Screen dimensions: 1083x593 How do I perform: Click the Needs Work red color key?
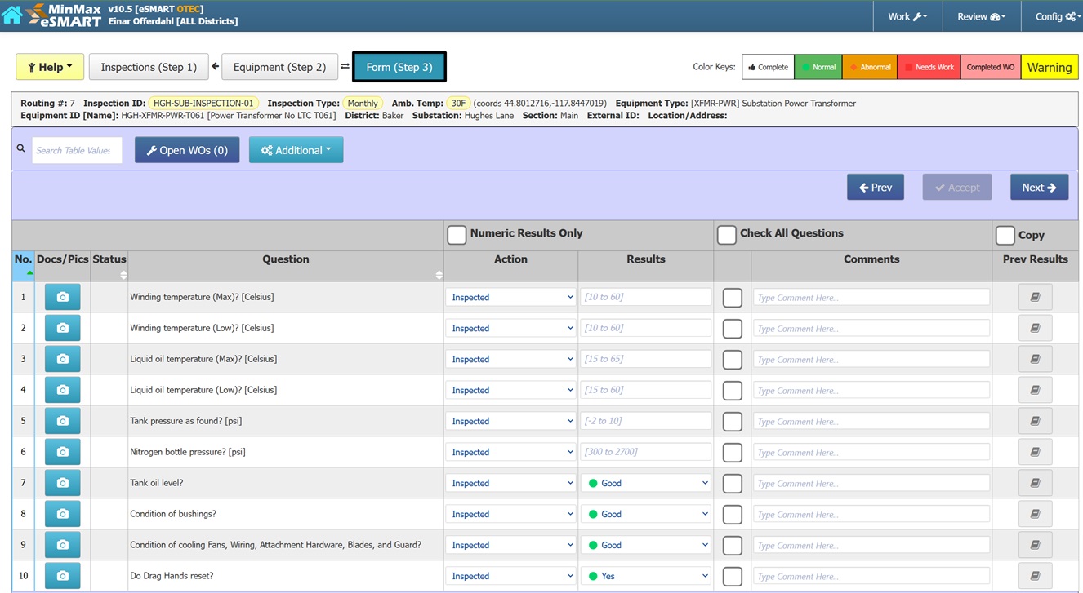tap(929, 67)
